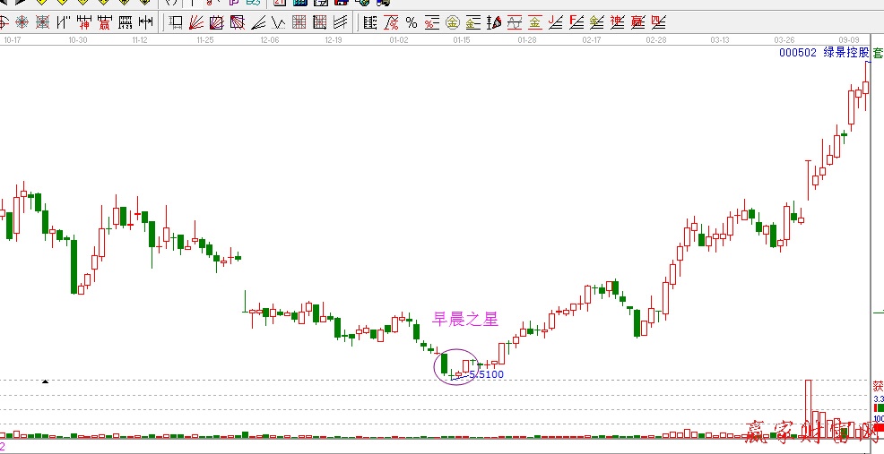Click the 5.5100 low price label

[486, 374]
